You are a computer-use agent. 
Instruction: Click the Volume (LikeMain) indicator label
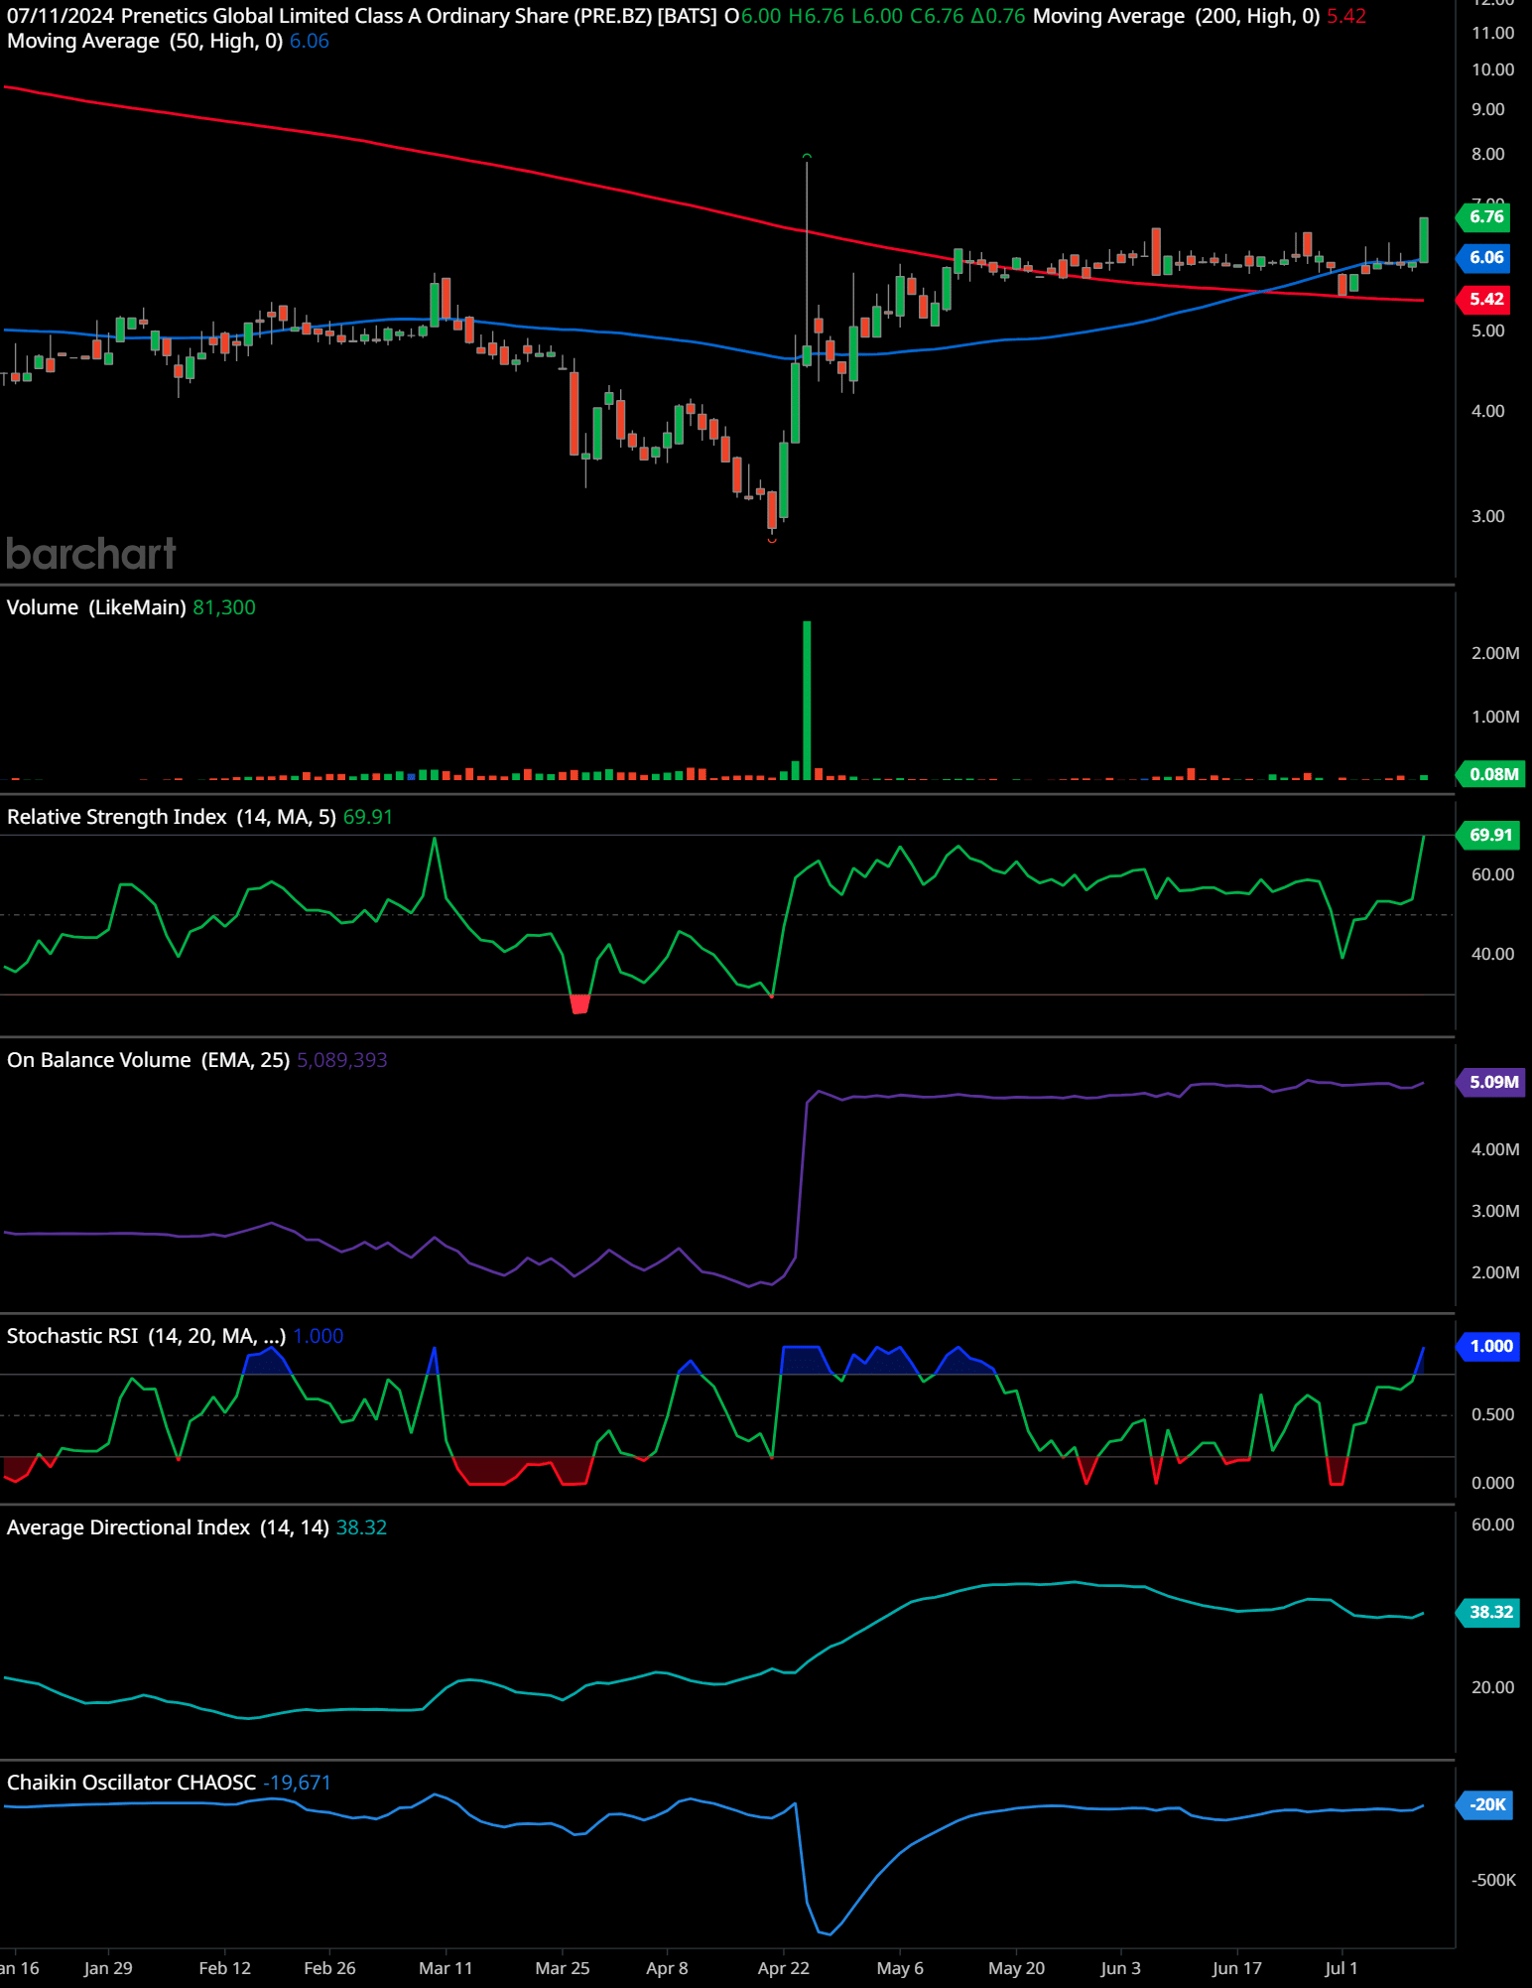click(96, 607)
